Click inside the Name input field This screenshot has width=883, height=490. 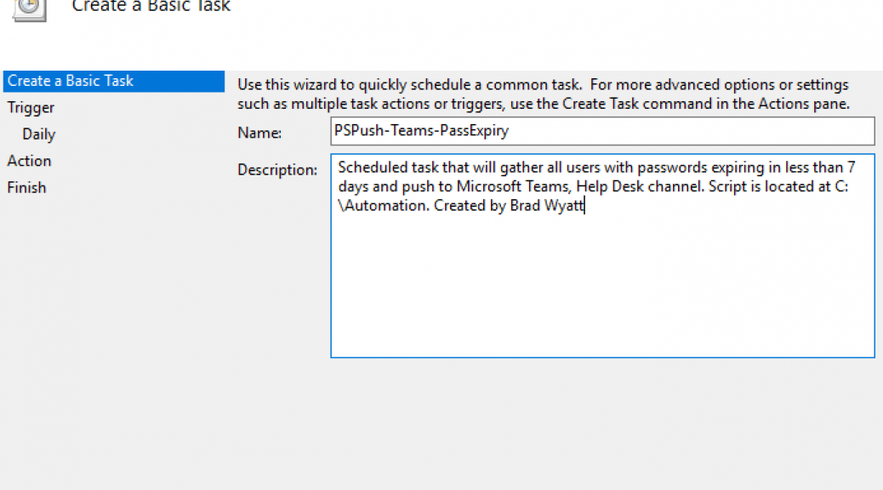pos(602,131)
